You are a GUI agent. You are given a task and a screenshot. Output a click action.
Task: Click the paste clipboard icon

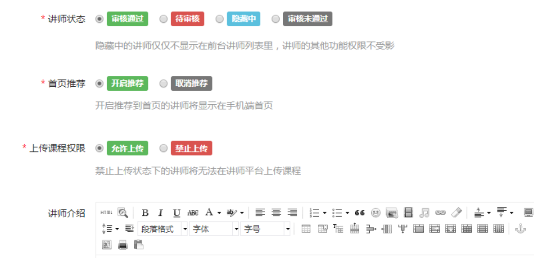[x=139, y=245]
